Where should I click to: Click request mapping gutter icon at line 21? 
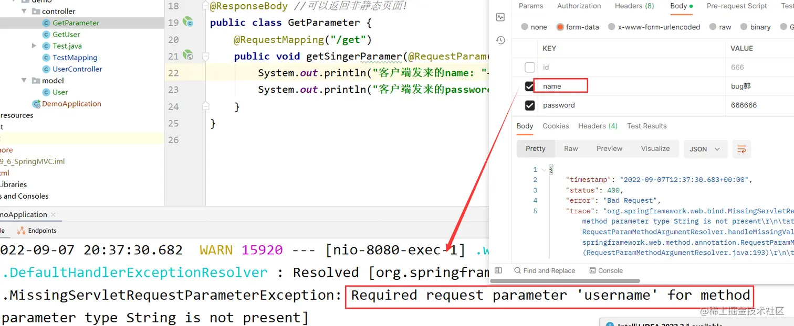(x=188, y=56)
